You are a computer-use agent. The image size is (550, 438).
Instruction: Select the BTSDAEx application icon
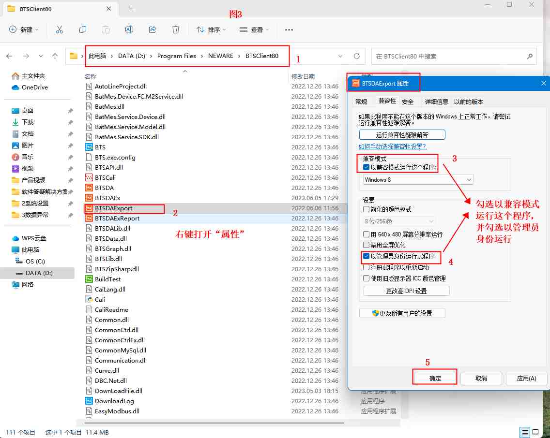[x=89, y=198]
